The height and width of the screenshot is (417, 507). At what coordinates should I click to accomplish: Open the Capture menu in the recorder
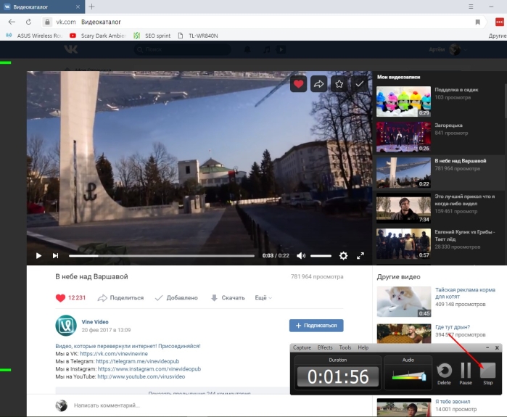[302, 347]
